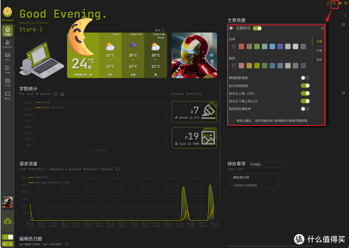Collapse right panel with chevron arrow

(345, 16)
